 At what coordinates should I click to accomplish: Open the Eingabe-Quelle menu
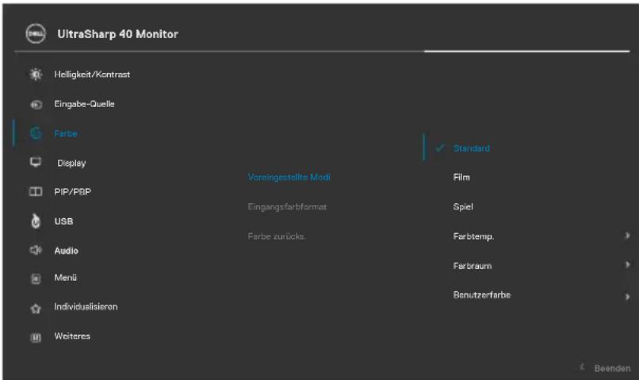tap(84, 104)
